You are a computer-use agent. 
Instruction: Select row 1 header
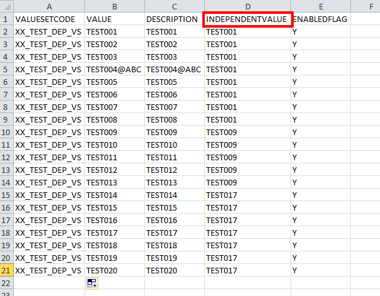pos(7,19)
